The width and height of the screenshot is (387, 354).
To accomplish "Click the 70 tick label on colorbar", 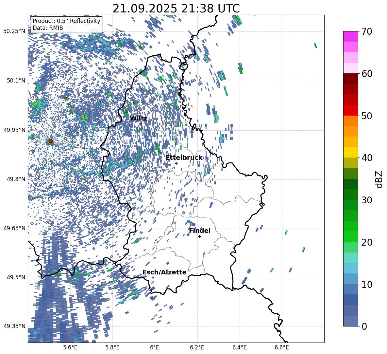I will click(x=367, y=32).
